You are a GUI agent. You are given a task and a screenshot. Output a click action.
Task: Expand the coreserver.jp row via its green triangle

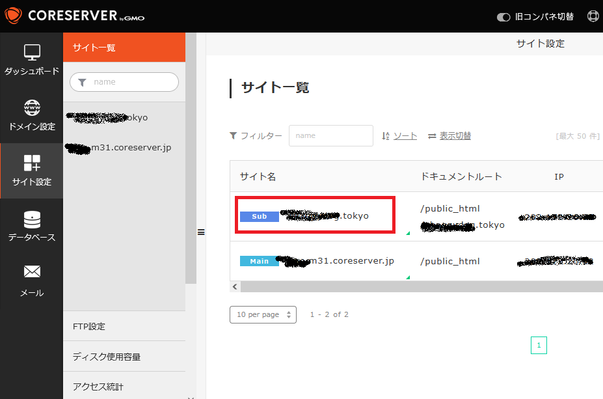tap(408, 276)
